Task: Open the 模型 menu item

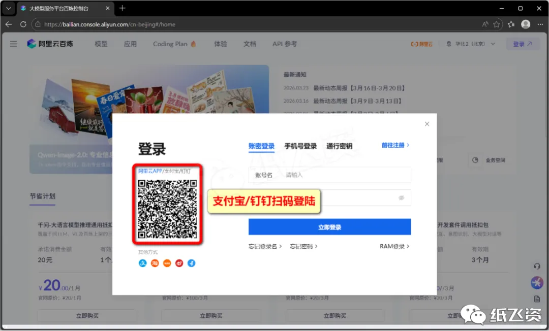Action: click(x=101, y=44)
